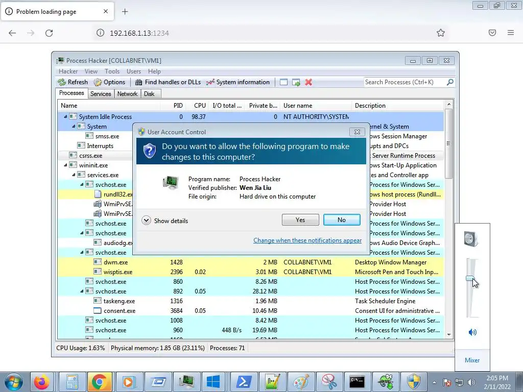Open Find handles or DLLs
Screen dimensions: 523x392
(168, 82)
